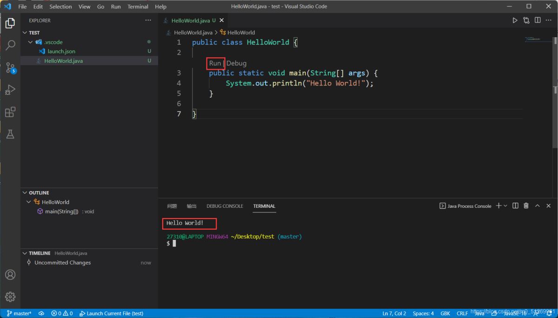The image size is (558, 318).
Task: Click the Run CodeLens above main method
Action: coord(215,63)
